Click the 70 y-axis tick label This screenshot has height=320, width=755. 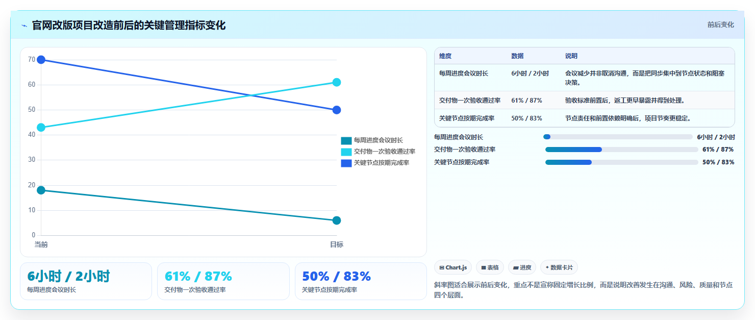point(32,60)
